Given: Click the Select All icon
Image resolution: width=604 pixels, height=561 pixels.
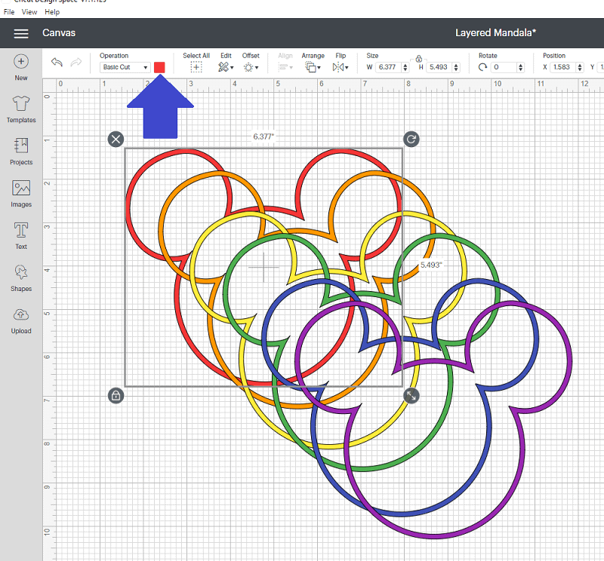Looking at the screenshot, I should (196, 67).
